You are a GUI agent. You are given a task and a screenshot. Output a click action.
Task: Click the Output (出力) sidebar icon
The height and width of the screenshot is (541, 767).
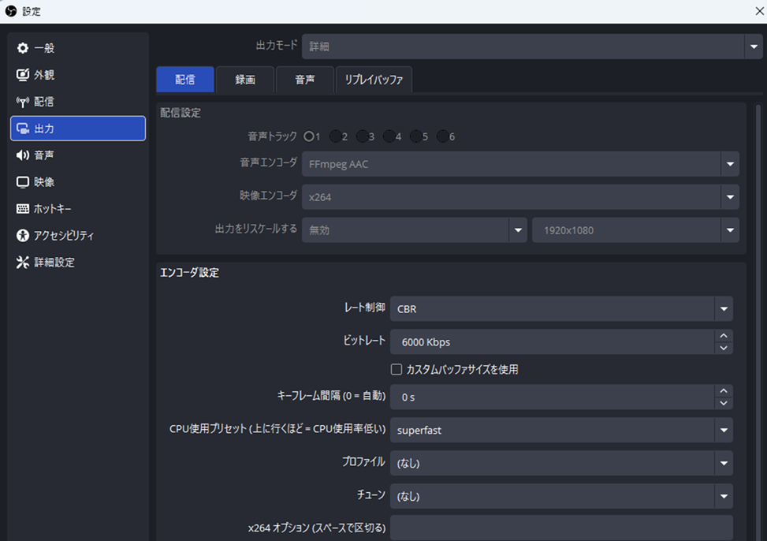(23, 129)
